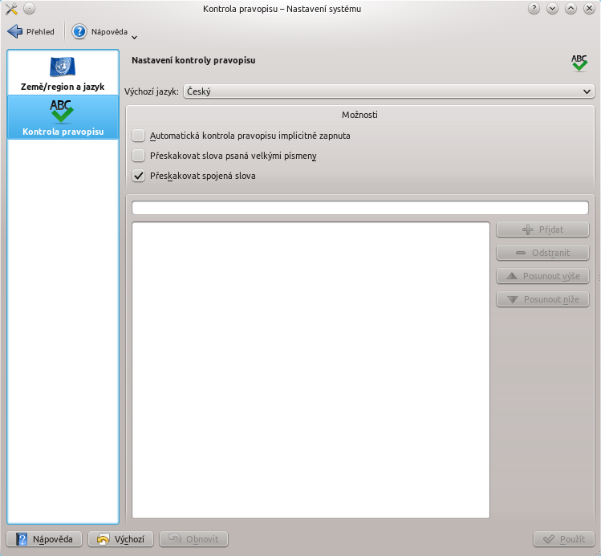Click the ignored word text field

pos(360,208)
